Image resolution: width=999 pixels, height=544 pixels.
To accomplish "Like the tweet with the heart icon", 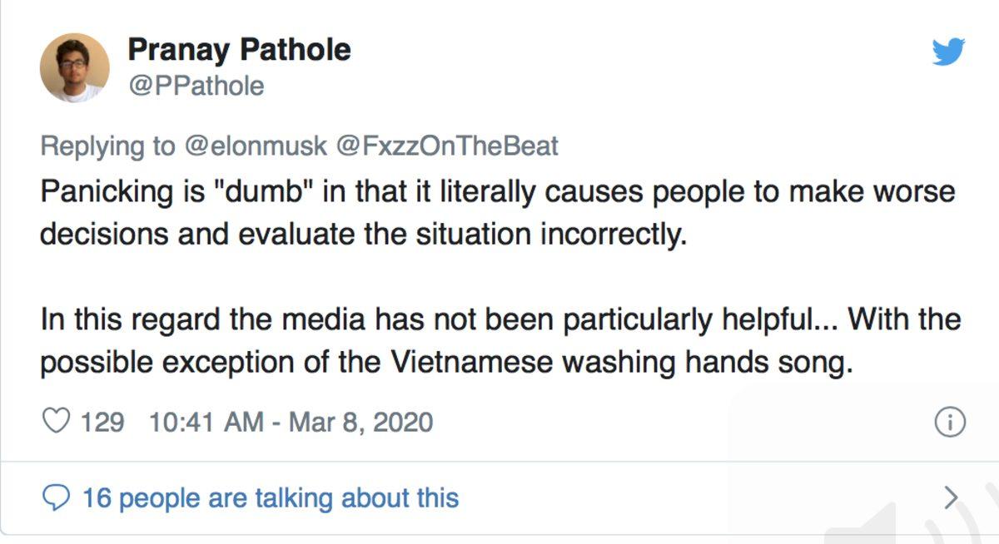I will tap(56, 422).
